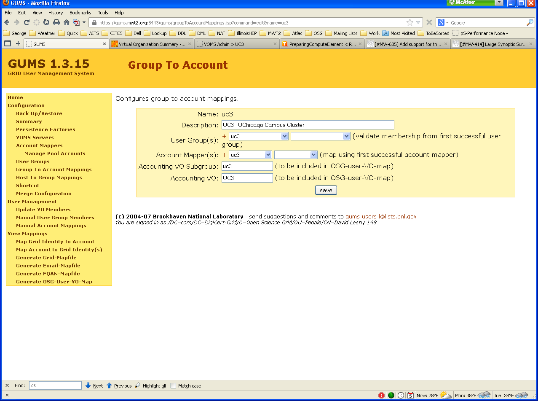Reload the current GUMS page
Viewport: 538px width, 401px height.
tap(26, 22)
